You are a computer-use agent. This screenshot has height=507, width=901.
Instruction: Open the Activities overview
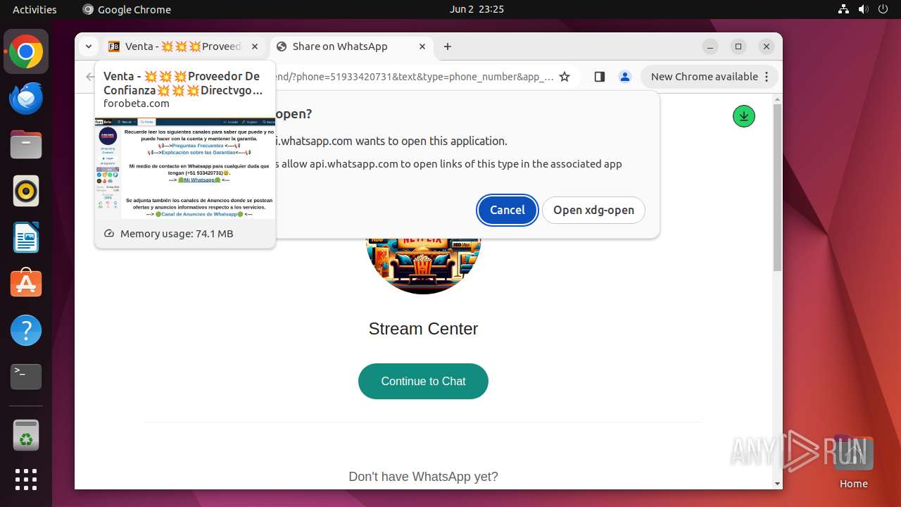[34, 9]
